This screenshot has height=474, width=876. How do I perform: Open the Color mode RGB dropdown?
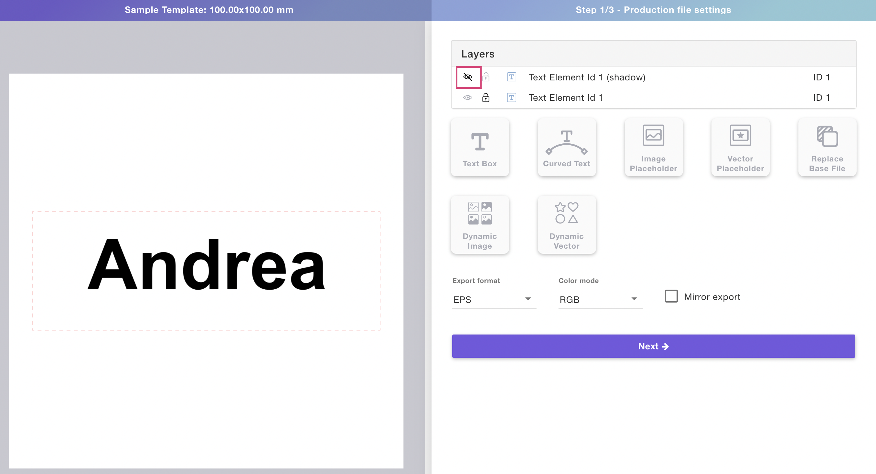(600, 299)
